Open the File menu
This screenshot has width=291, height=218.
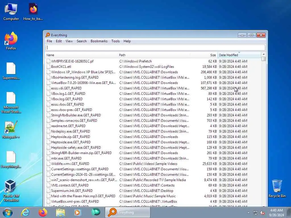click(49, 41)
